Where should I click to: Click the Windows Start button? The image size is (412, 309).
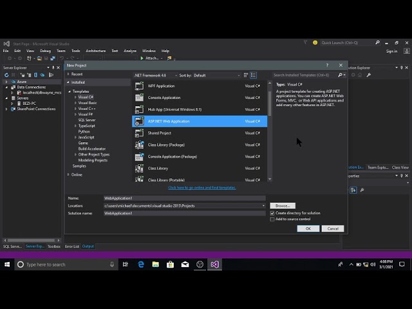7,265
